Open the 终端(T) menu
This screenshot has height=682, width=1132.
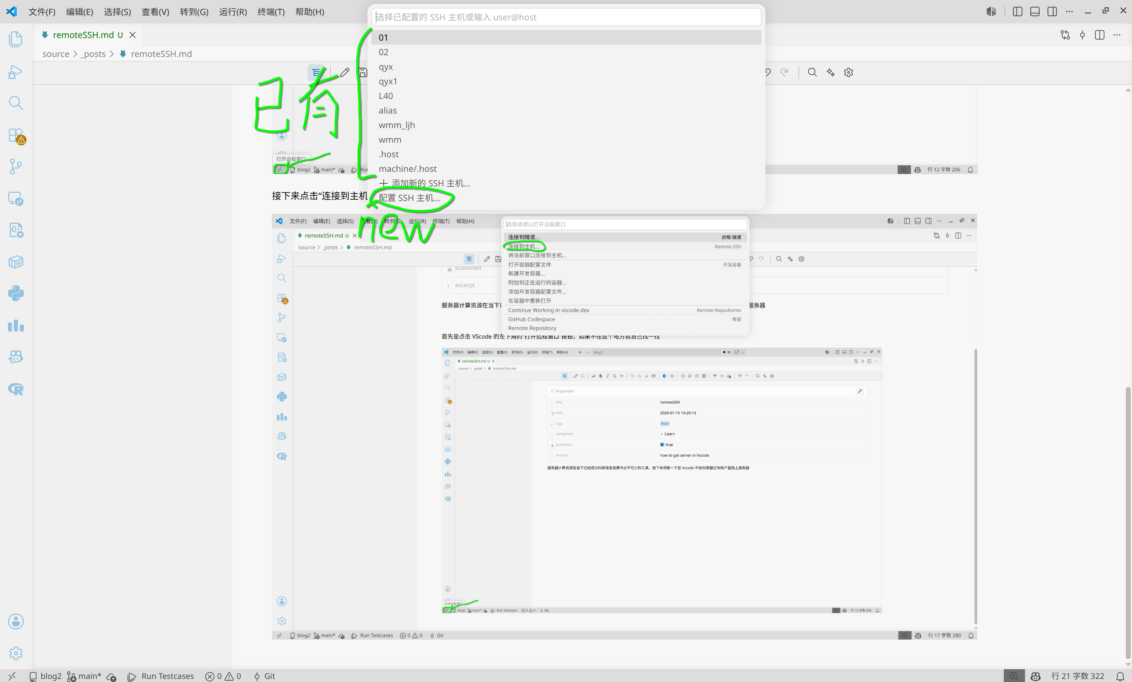coord(271,12)
